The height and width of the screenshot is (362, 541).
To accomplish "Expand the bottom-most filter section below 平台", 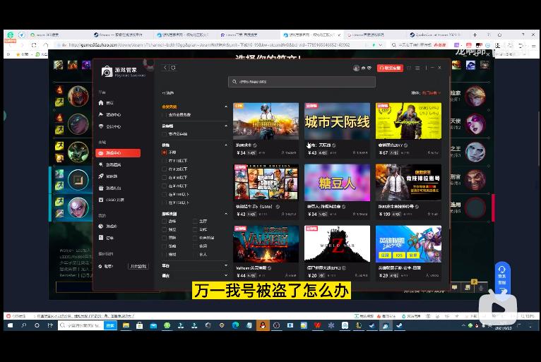I will (x=226, y=275).
